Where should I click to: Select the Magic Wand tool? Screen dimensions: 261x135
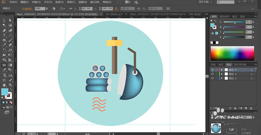click(x=4, y=25)
